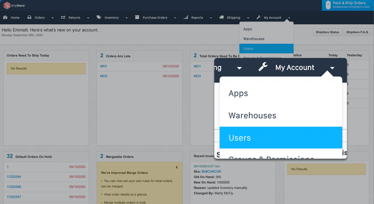Open MO1 under Total Orders Need To Be Shipped

(197, 66)
